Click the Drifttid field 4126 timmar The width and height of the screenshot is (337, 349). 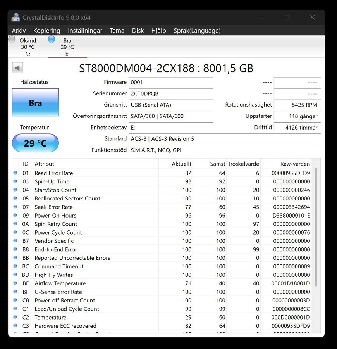tap(297, 128)
